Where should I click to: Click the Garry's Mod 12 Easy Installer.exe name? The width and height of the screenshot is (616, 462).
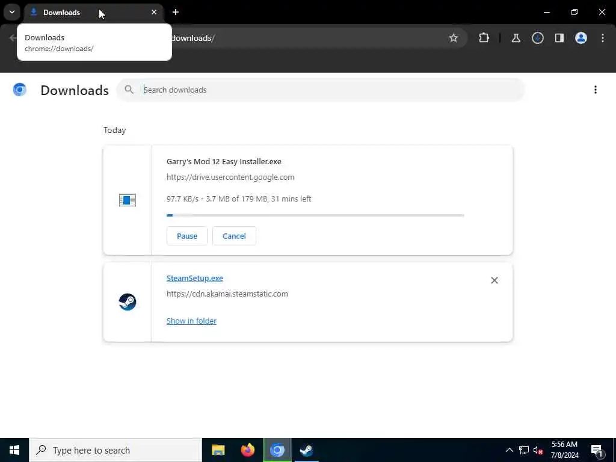coord(224,161)
